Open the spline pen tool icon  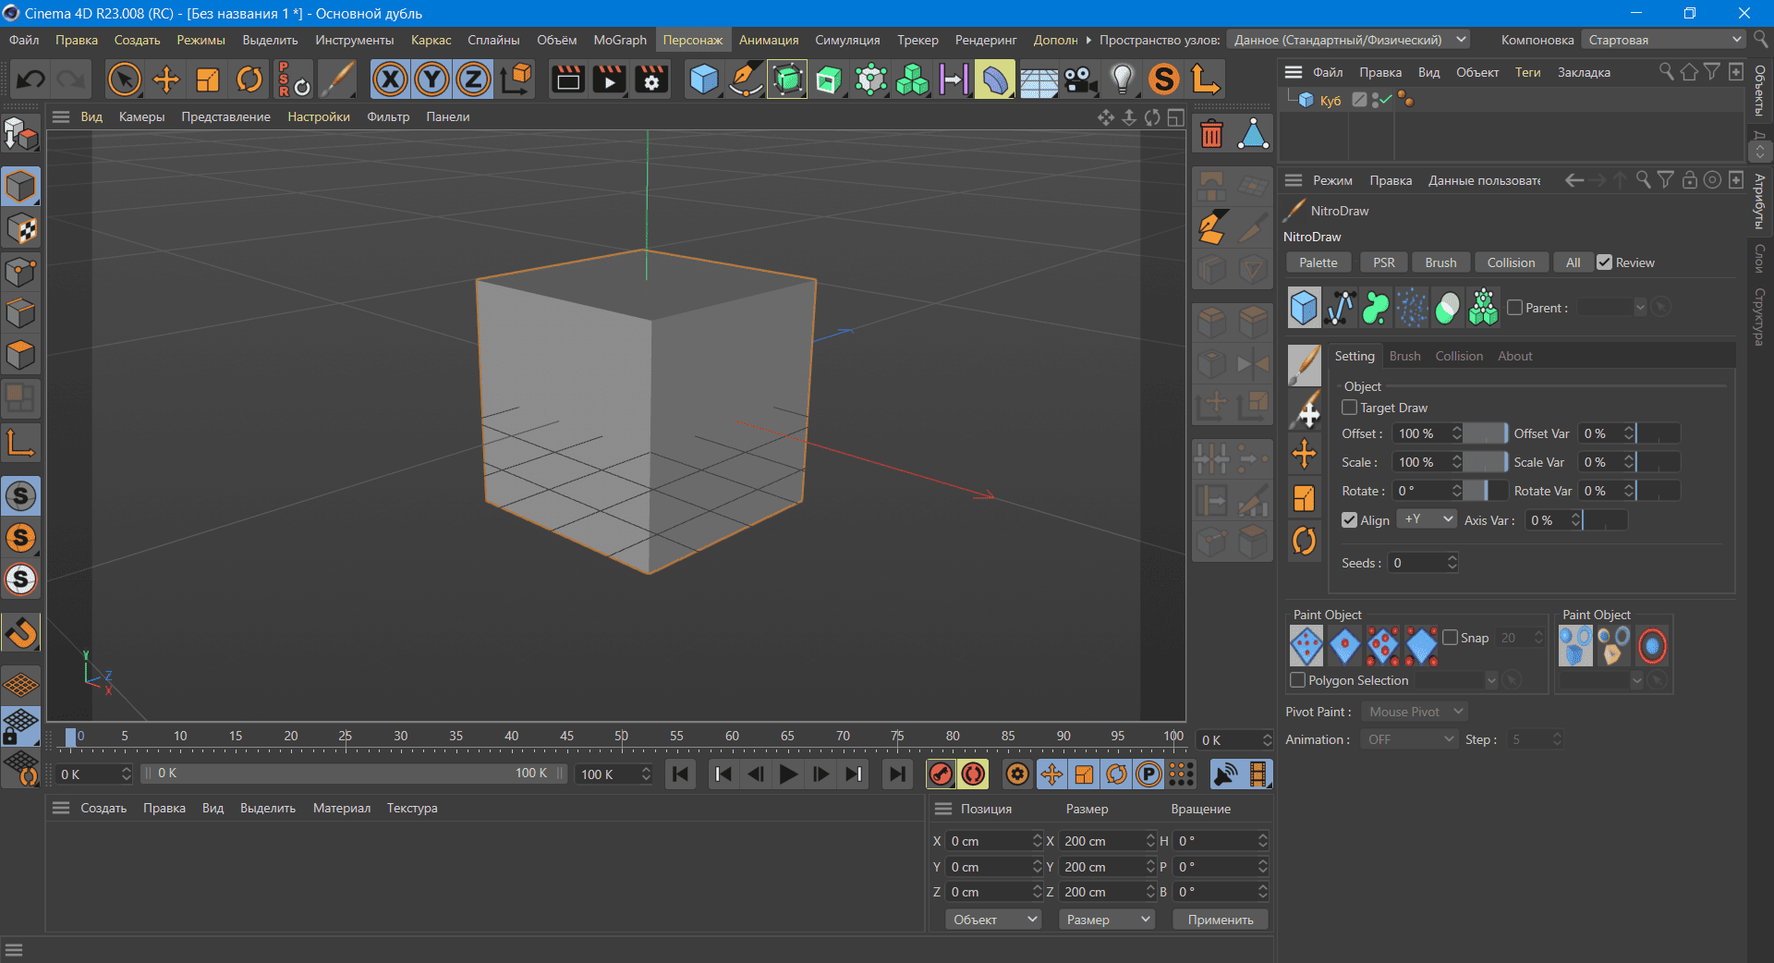click(x=746, y=79)
